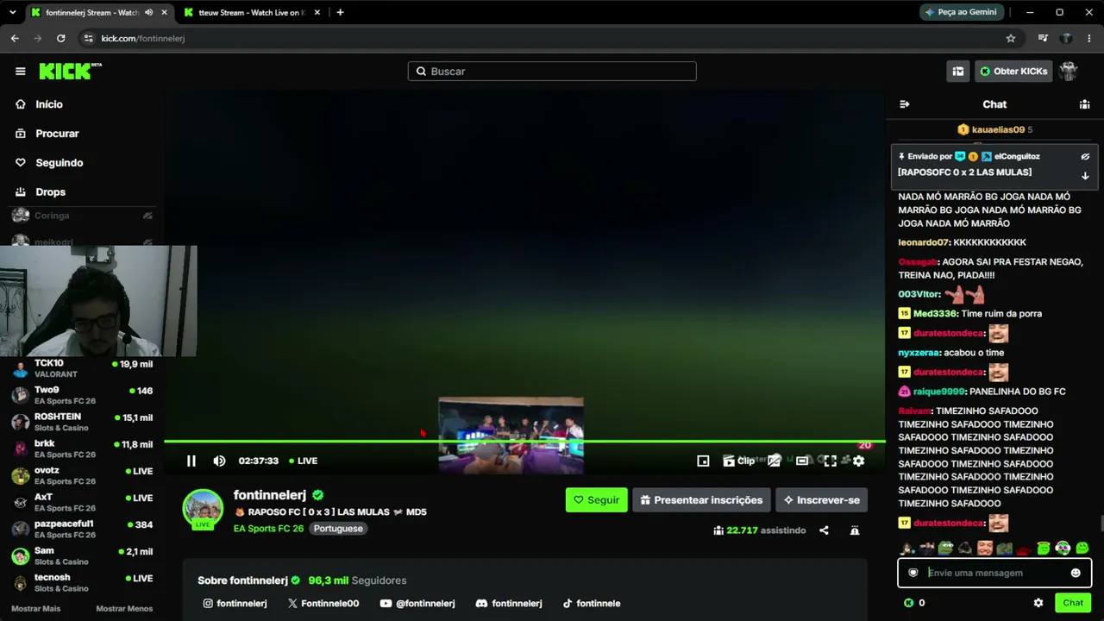Open ovotz channel in sidebar
This screenshot has width=1104, height=621.
pos(82,476)
